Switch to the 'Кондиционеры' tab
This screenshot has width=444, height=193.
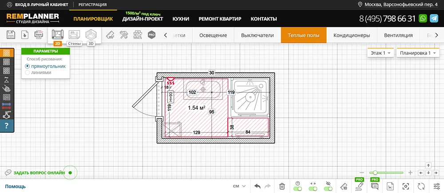point(352,35)
